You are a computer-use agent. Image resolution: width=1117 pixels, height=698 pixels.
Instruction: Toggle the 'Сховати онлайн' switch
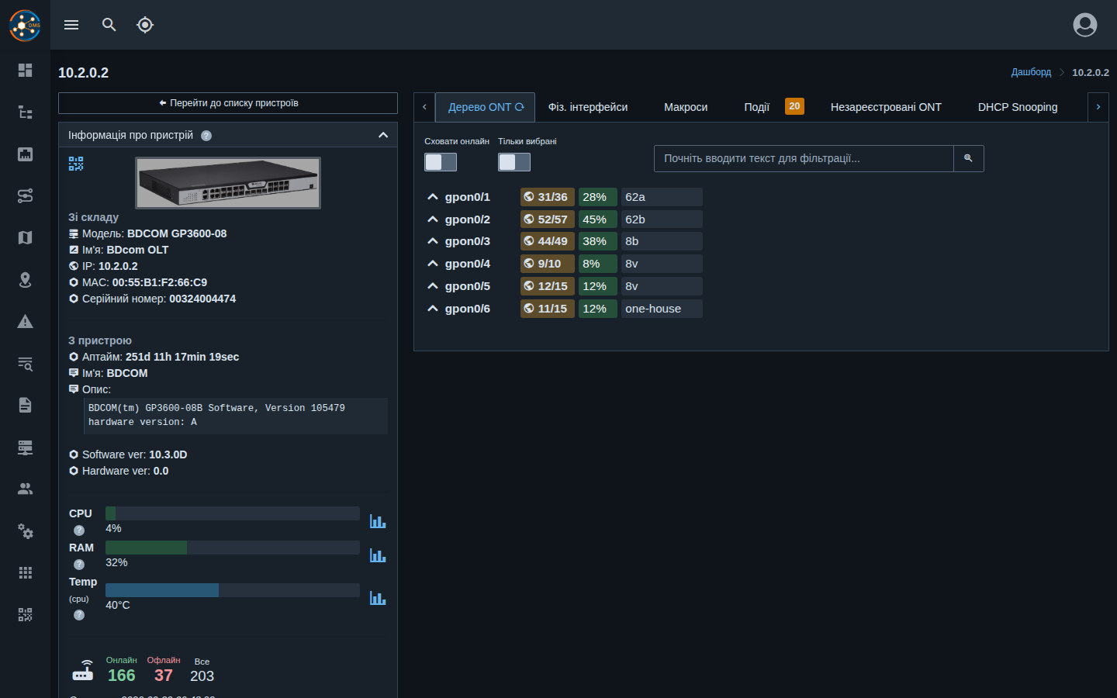[x=441, y=161]
